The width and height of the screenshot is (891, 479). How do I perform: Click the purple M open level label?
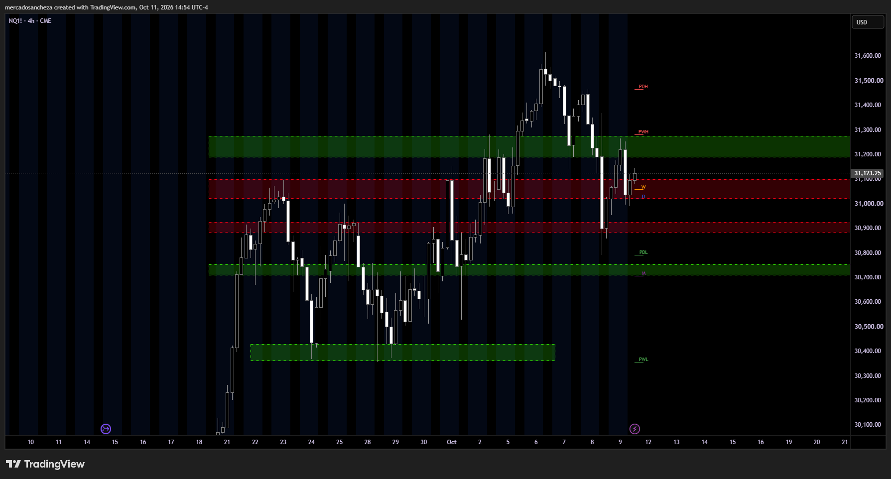tap(643, 273)
